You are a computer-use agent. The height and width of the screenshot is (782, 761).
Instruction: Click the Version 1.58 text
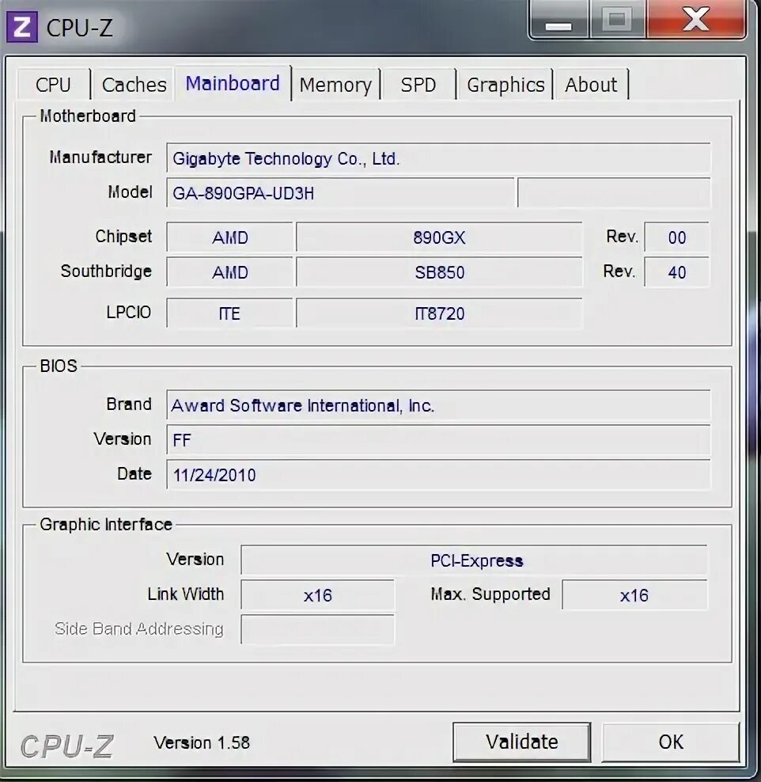(202, 742)
